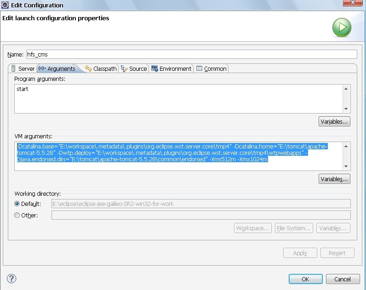366x290 pixels.
Task: Open the Server tab
Action: 23,68
